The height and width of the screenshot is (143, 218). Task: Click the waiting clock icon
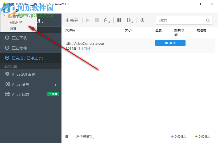(x=7, y=48)
